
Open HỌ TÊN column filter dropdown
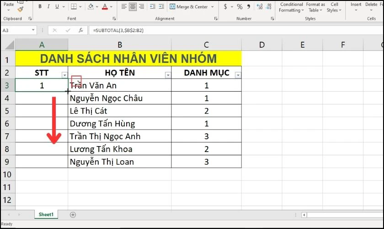tap(168, 75)
